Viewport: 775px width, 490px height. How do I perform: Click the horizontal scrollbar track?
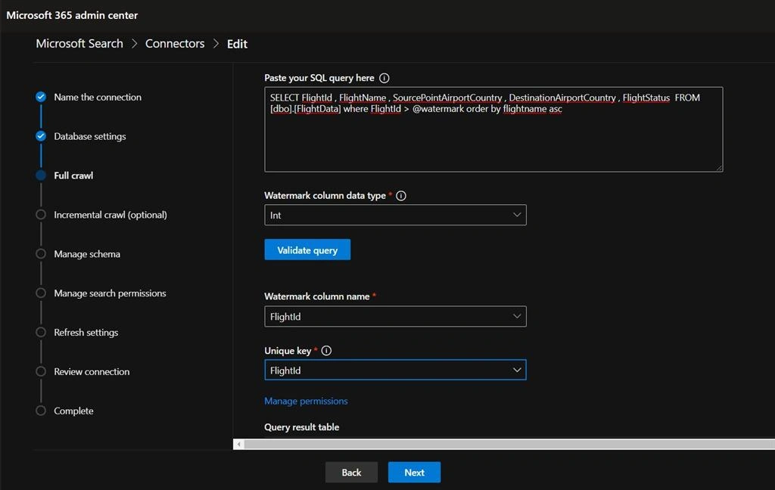coord(509,444)
